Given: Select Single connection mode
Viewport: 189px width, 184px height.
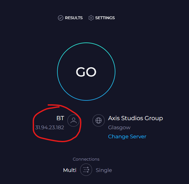Looking at the screenshot, I should pos(104,170).
